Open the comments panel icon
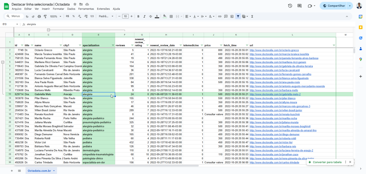Viewport: 366px width, 174px height. point(300,6)
